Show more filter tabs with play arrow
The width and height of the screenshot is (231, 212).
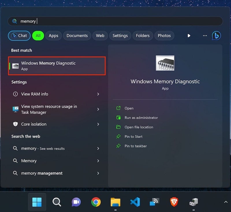pos(189,36)
